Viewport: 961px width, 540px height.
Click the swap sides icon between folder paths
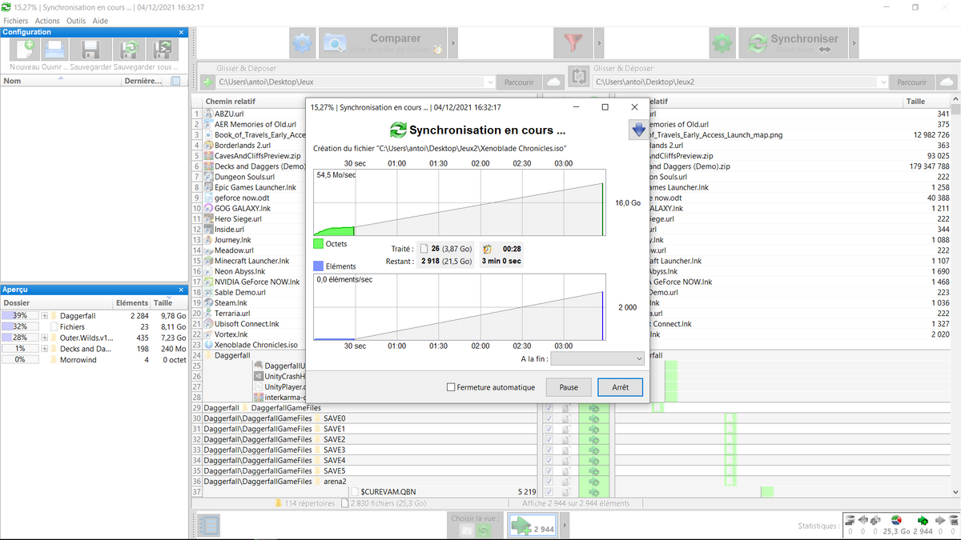click(578, 77)
